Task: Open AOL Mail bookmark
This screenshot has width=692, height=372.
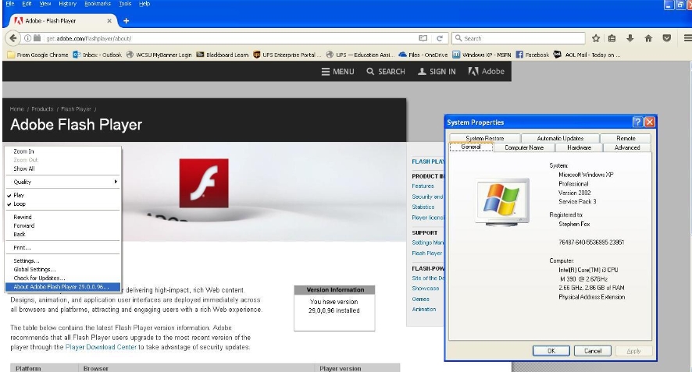Action: click(587, 55)
